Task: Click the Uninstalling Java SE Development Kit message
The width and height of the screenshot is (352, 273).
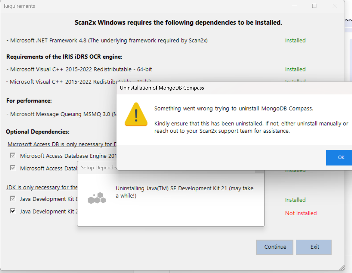Action: click(x=184, y=192)
